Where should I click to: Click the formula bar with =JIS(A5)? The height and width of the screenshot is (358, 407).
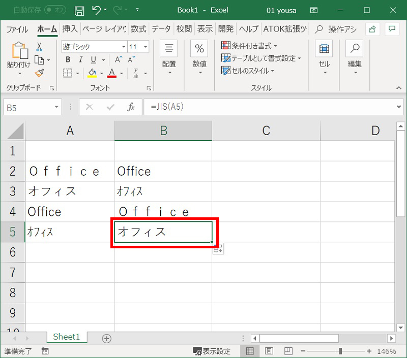click(269, 107)
